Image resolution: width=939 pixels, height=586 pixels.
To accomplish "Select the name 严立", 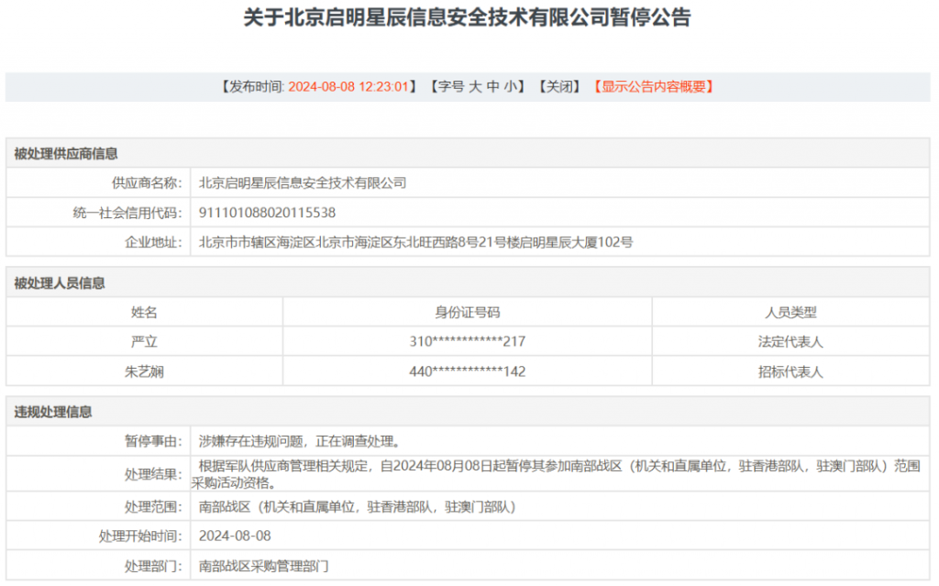I will 144,341.
